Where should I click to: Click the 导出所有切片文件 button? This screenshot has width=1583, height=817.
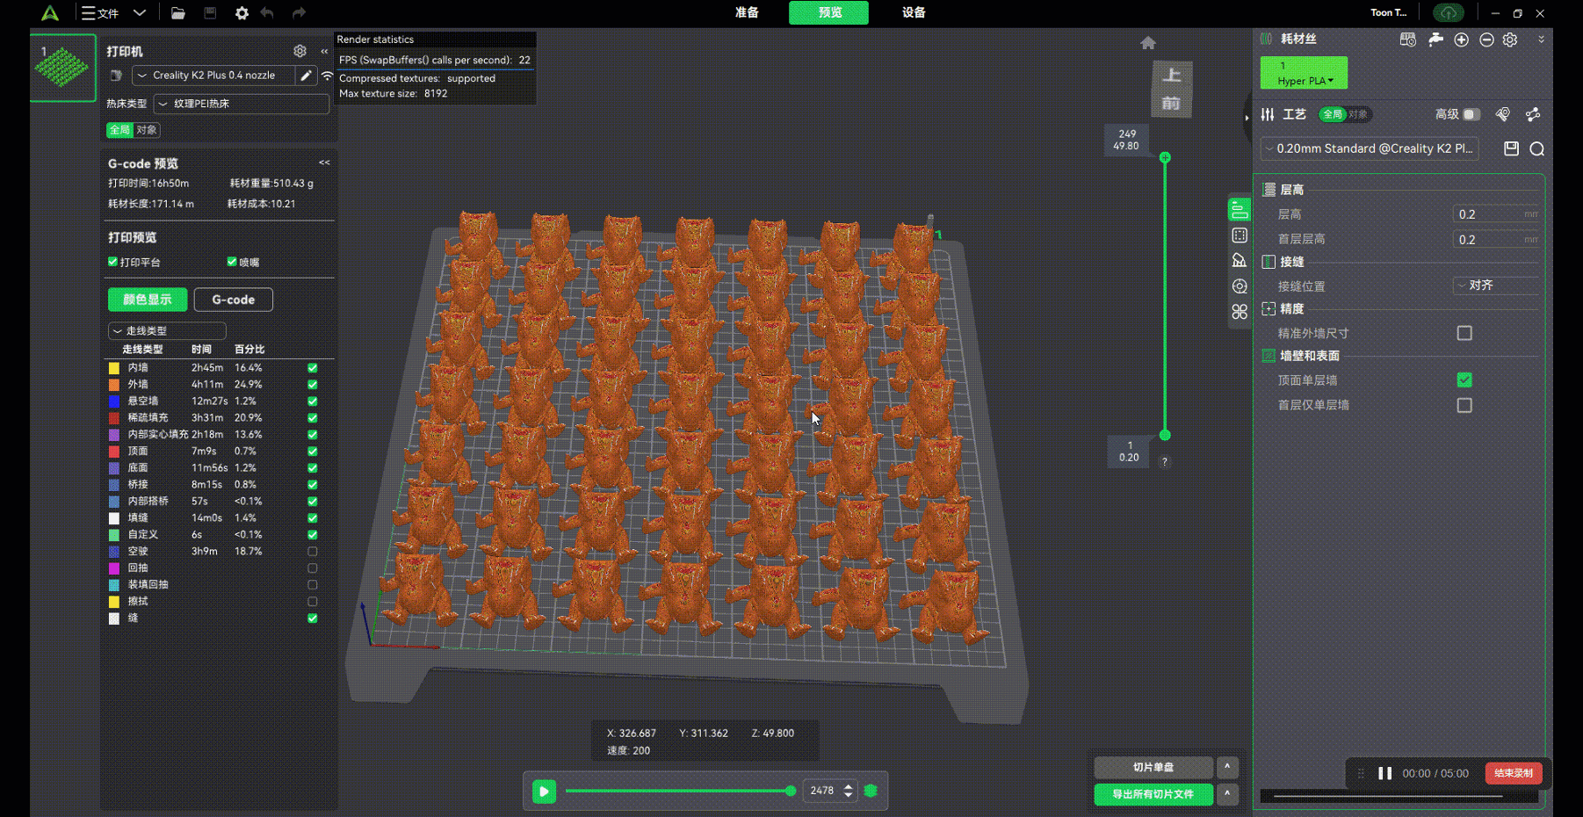pos(1153,794)
